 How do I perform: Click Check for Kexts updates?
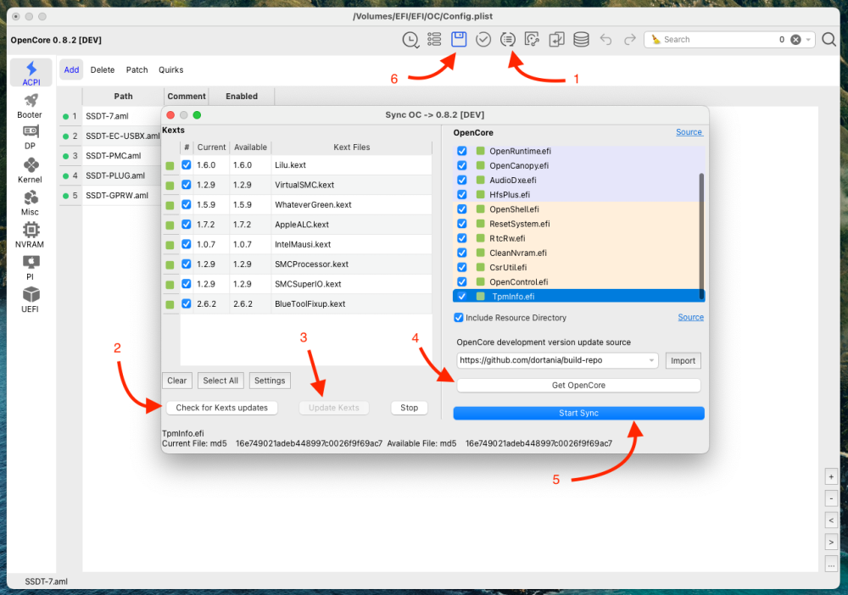pos(221,408)
